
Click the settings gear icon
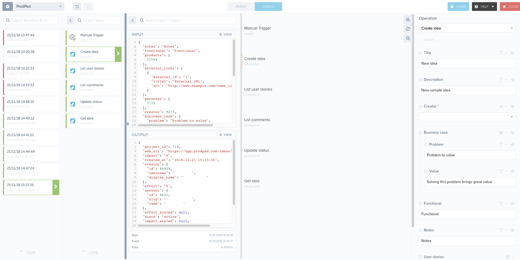tap(8, 7)
